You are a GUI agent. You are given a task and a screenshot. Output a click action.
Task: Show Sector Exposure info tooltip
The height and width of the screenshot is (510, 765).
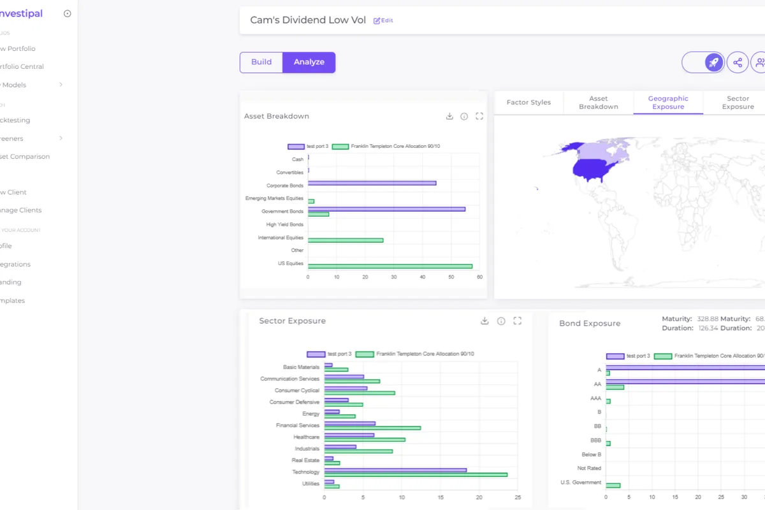(x=501, y=321)
